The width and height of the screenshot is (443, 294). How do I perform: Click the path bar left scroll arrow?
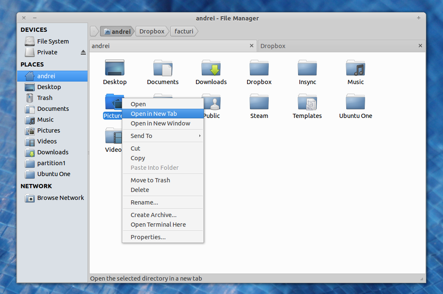point(94,31)
